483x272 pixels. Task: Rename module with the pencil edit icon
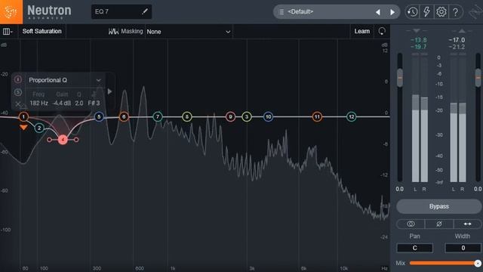click(144, 12)
